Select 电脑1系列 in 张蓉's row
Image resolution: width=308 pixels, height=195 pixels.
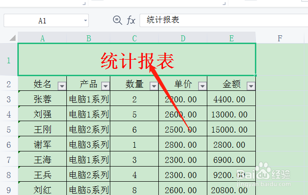click(x=88, y=99)
